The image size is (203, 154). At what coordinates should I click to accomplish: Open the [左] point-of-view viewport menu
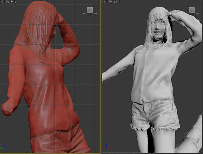(x=7, y=2)
